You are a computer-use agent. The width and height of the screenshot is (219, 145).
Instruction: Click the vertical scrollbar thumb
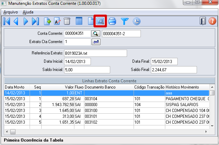tap(212, 93)
